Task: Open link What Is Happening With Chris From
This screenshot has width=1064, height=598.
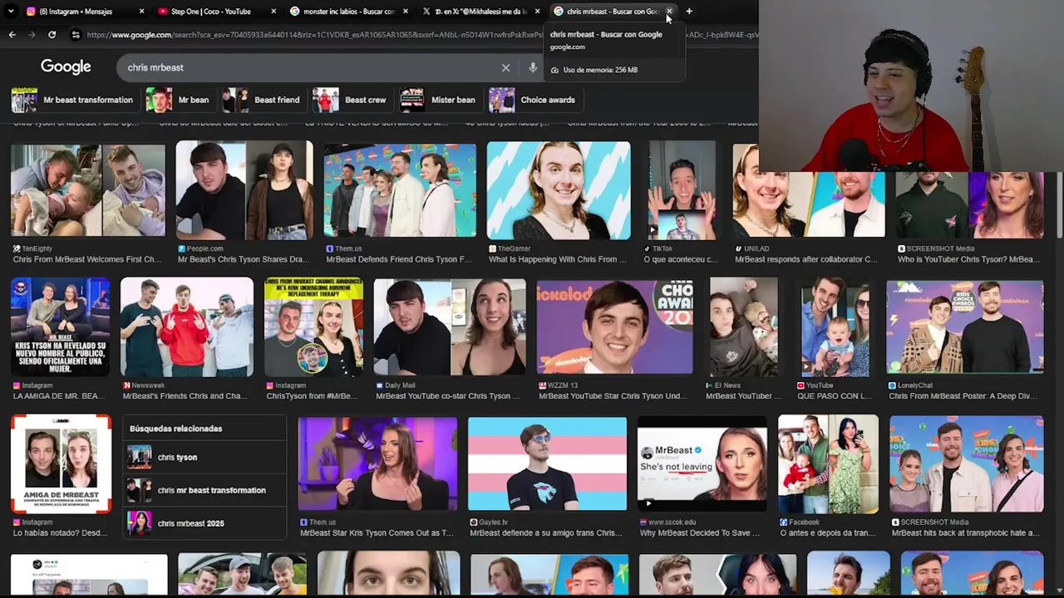Action: pyautogui.click(x=558, y=259)
